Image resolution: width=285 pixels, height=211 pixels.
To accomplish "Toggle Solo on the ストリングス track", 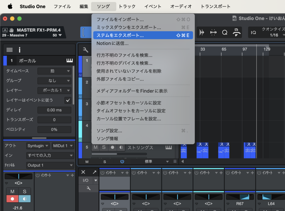I will pos(104,147).
